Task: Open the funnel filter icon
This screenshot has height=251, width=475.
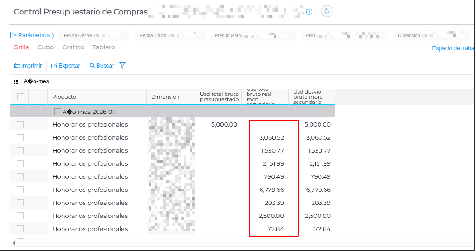Action: tap(122, 66)
